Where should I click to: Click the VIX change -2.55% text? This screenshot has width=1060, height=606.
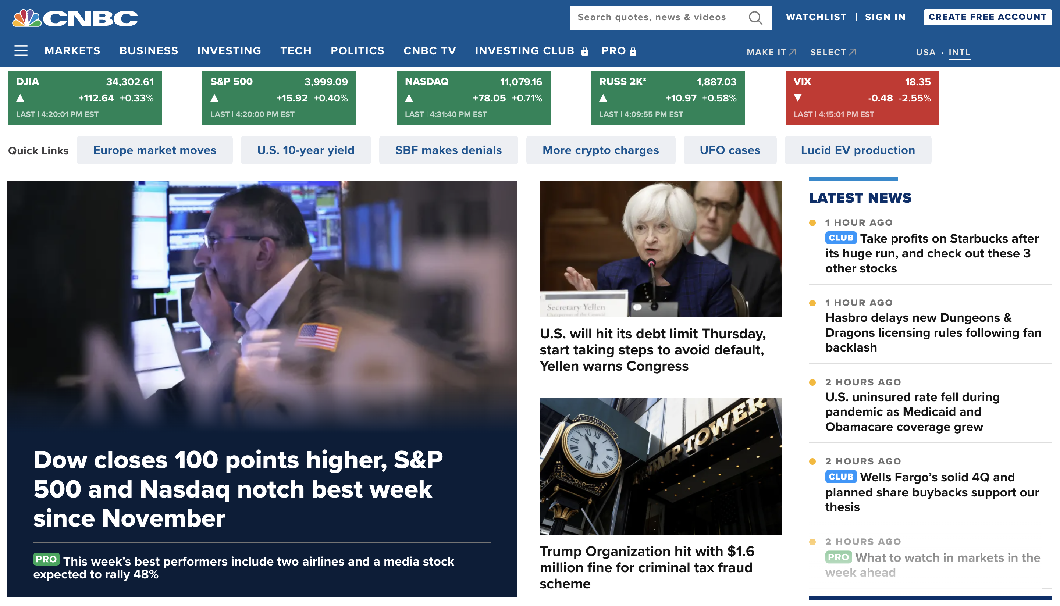914,98
